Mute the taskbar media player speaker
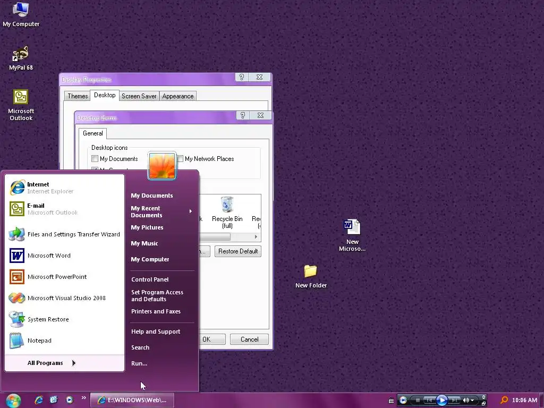544x408 pixels. [466, 400]
